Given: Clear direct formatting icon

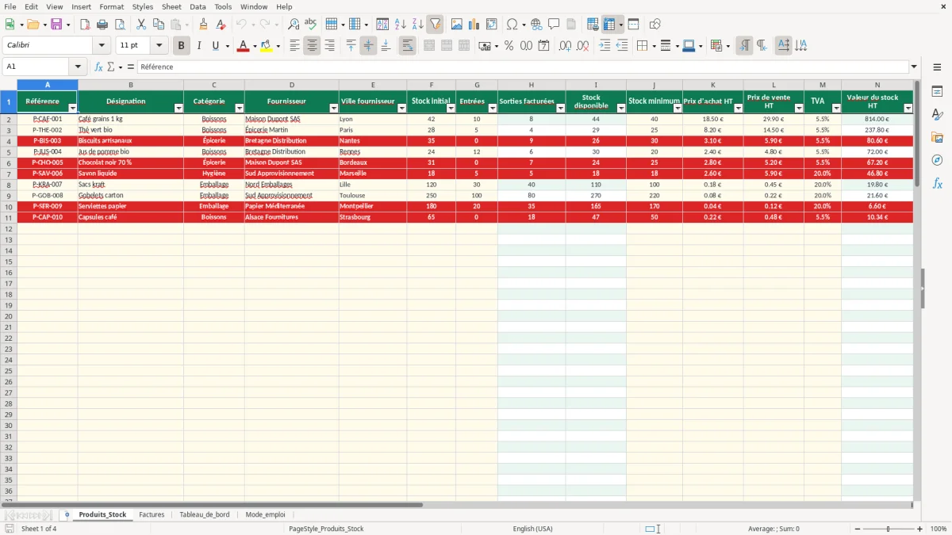Looking at the screenshot, I should coord(221,25).
